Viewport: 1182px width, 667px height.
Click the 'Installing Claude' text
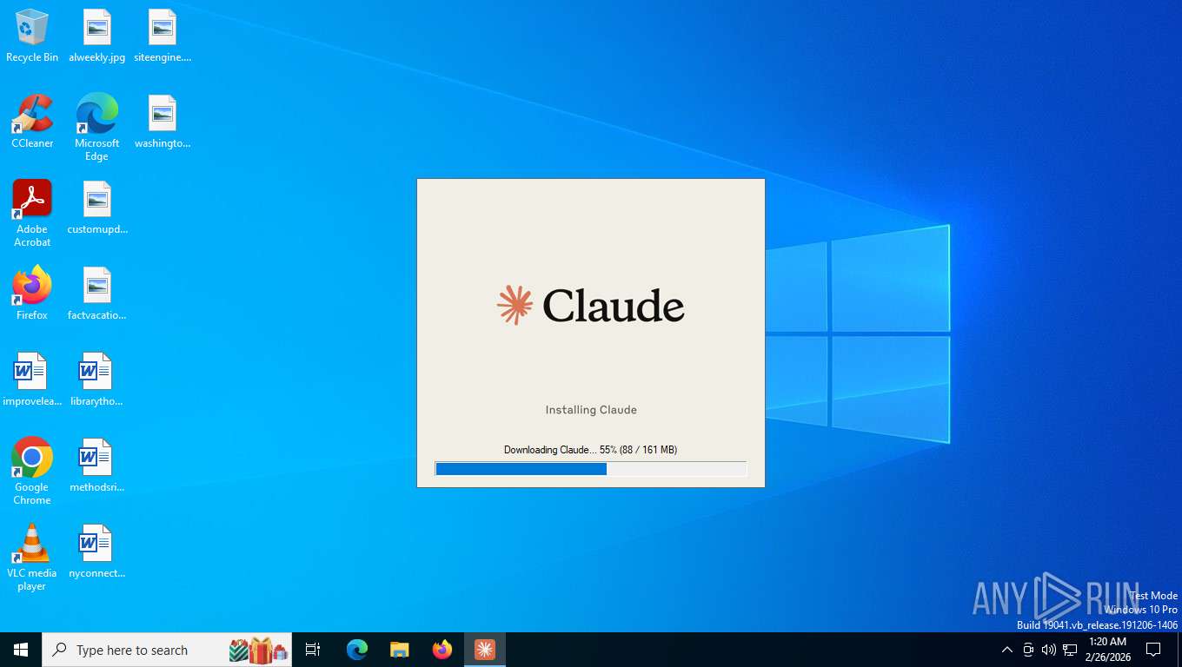pyautogui.click(x=591, y=410)
